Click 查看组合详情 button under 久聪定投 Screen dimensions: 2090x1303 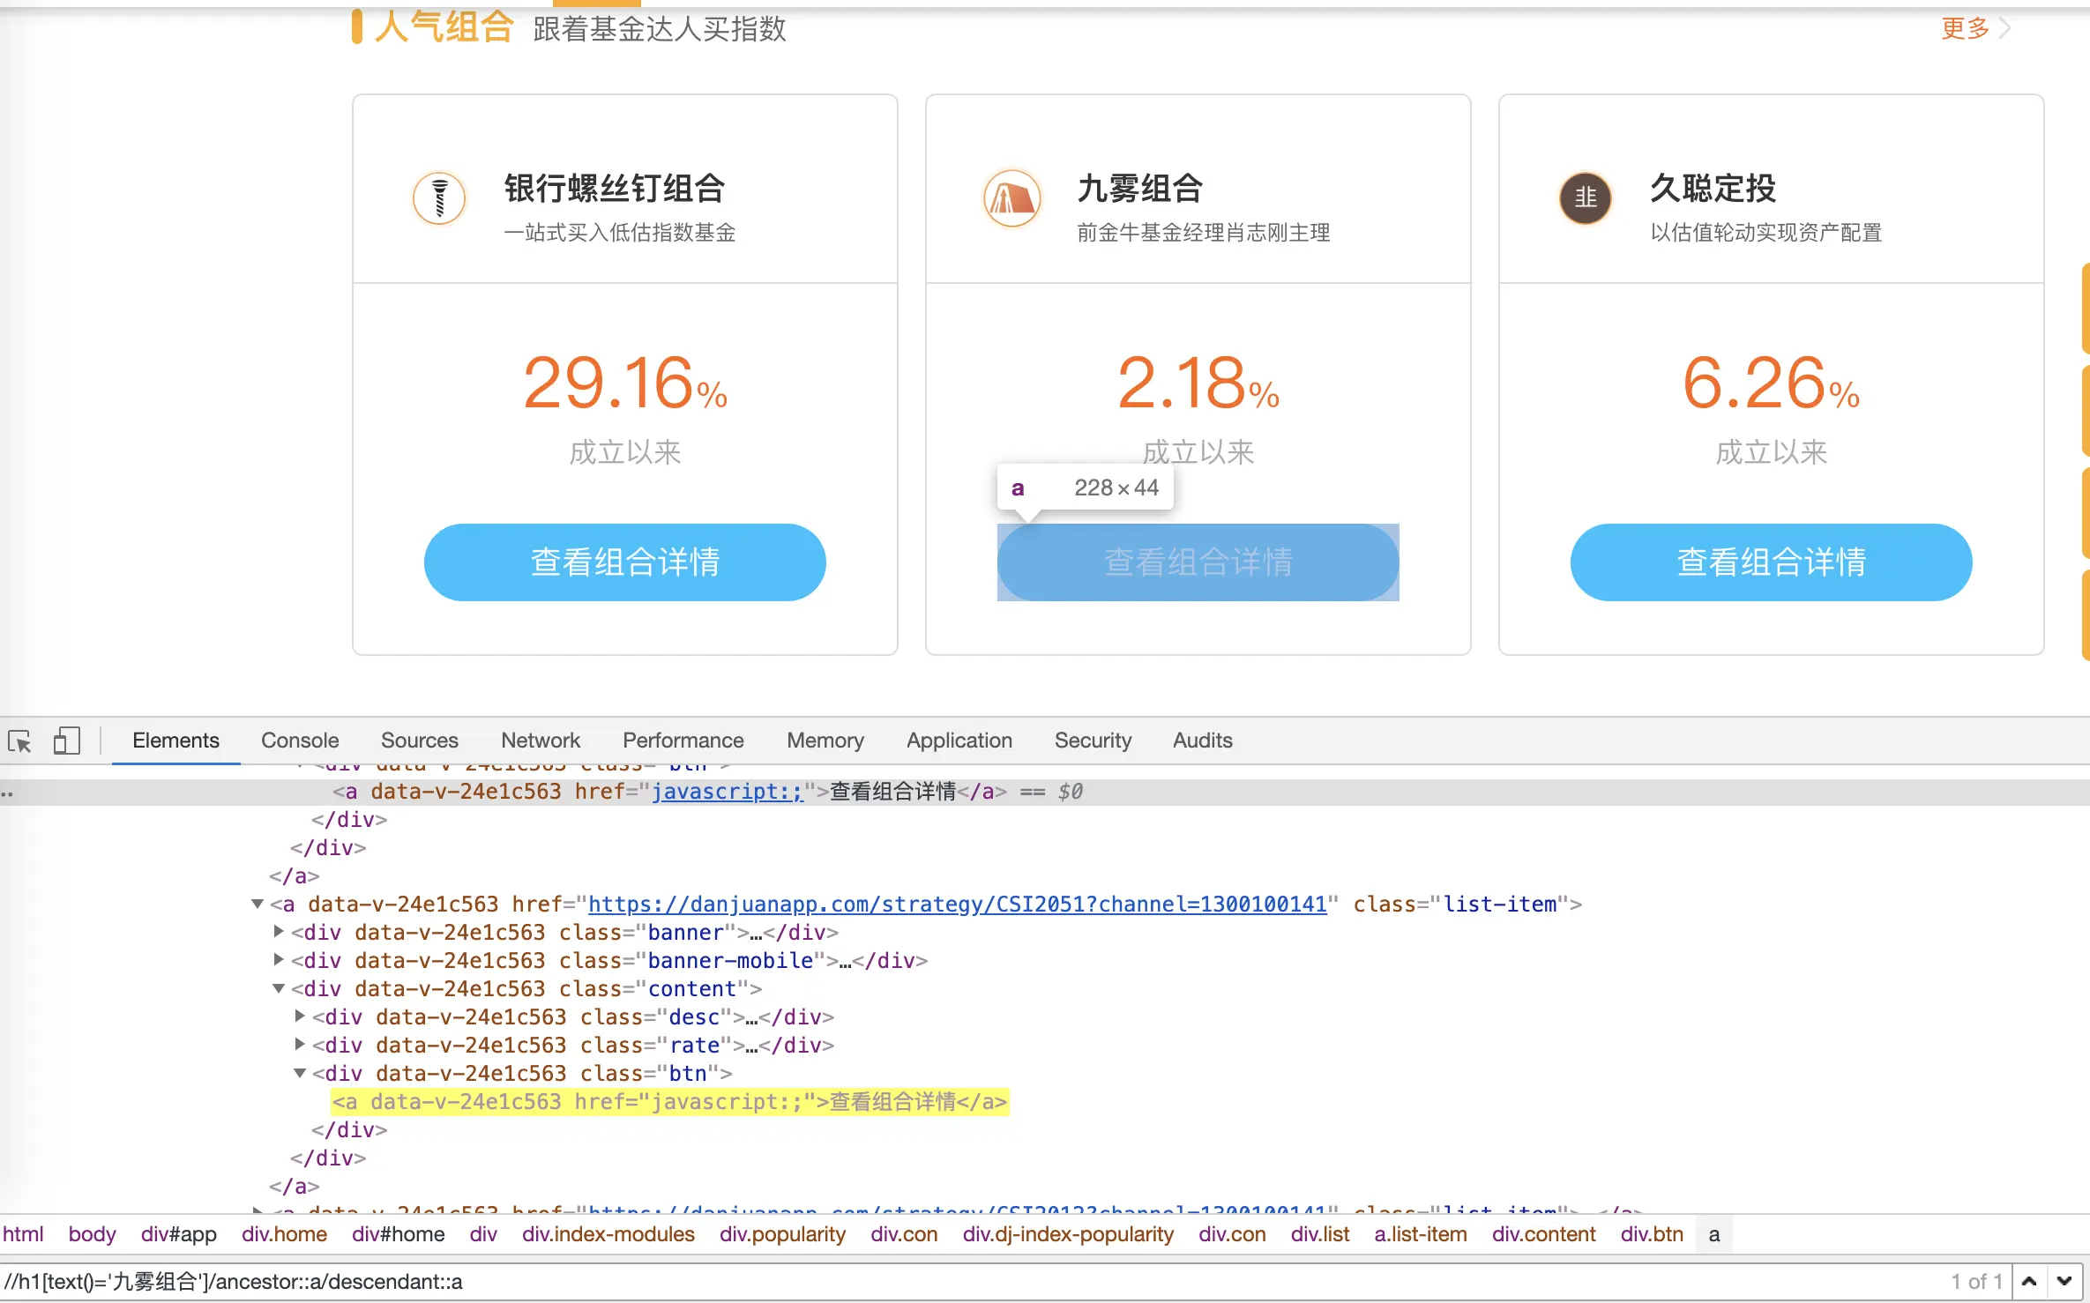[1771, 562]
